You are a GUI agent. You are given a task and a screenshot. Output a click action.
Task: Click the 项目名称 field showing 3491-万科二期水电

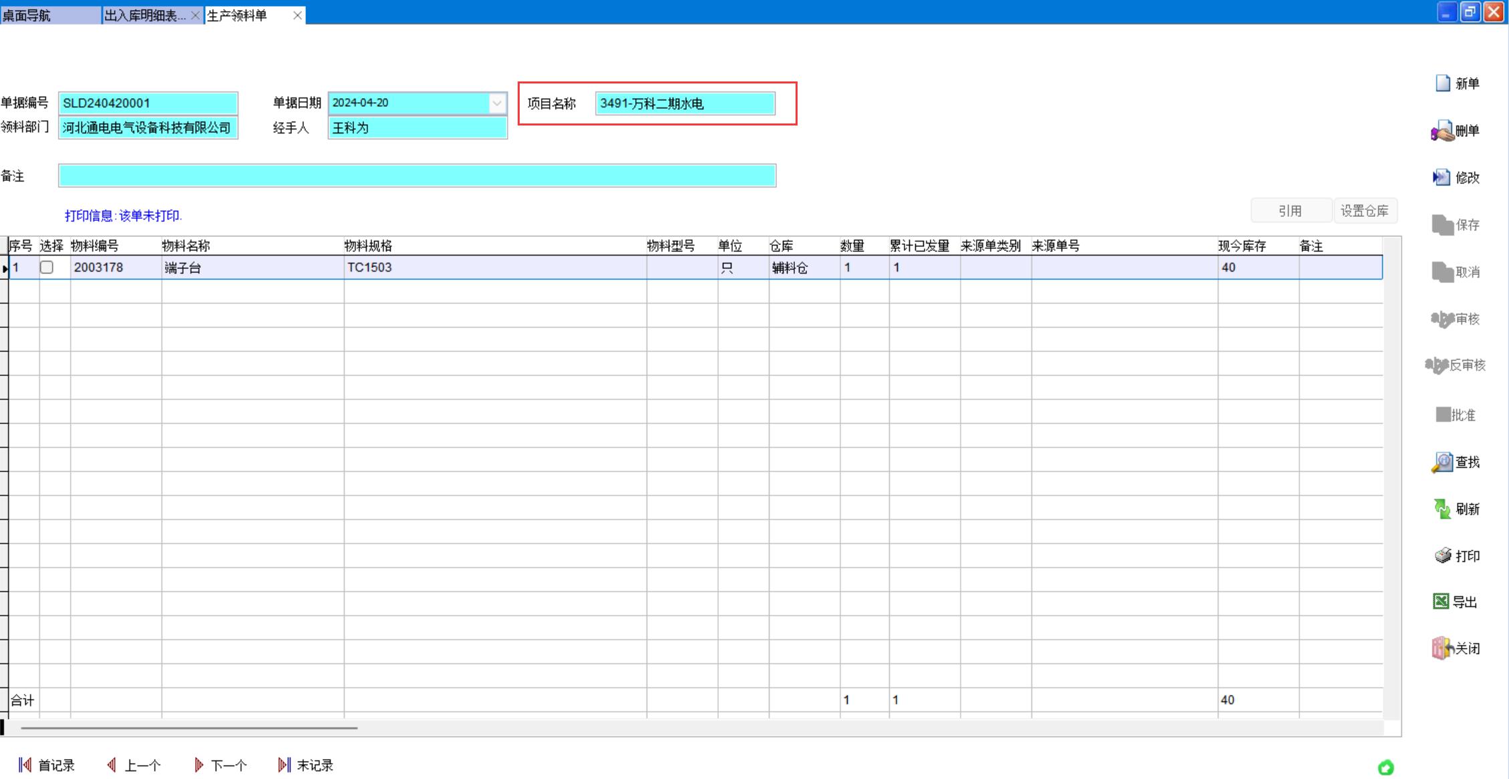(685, 104)
